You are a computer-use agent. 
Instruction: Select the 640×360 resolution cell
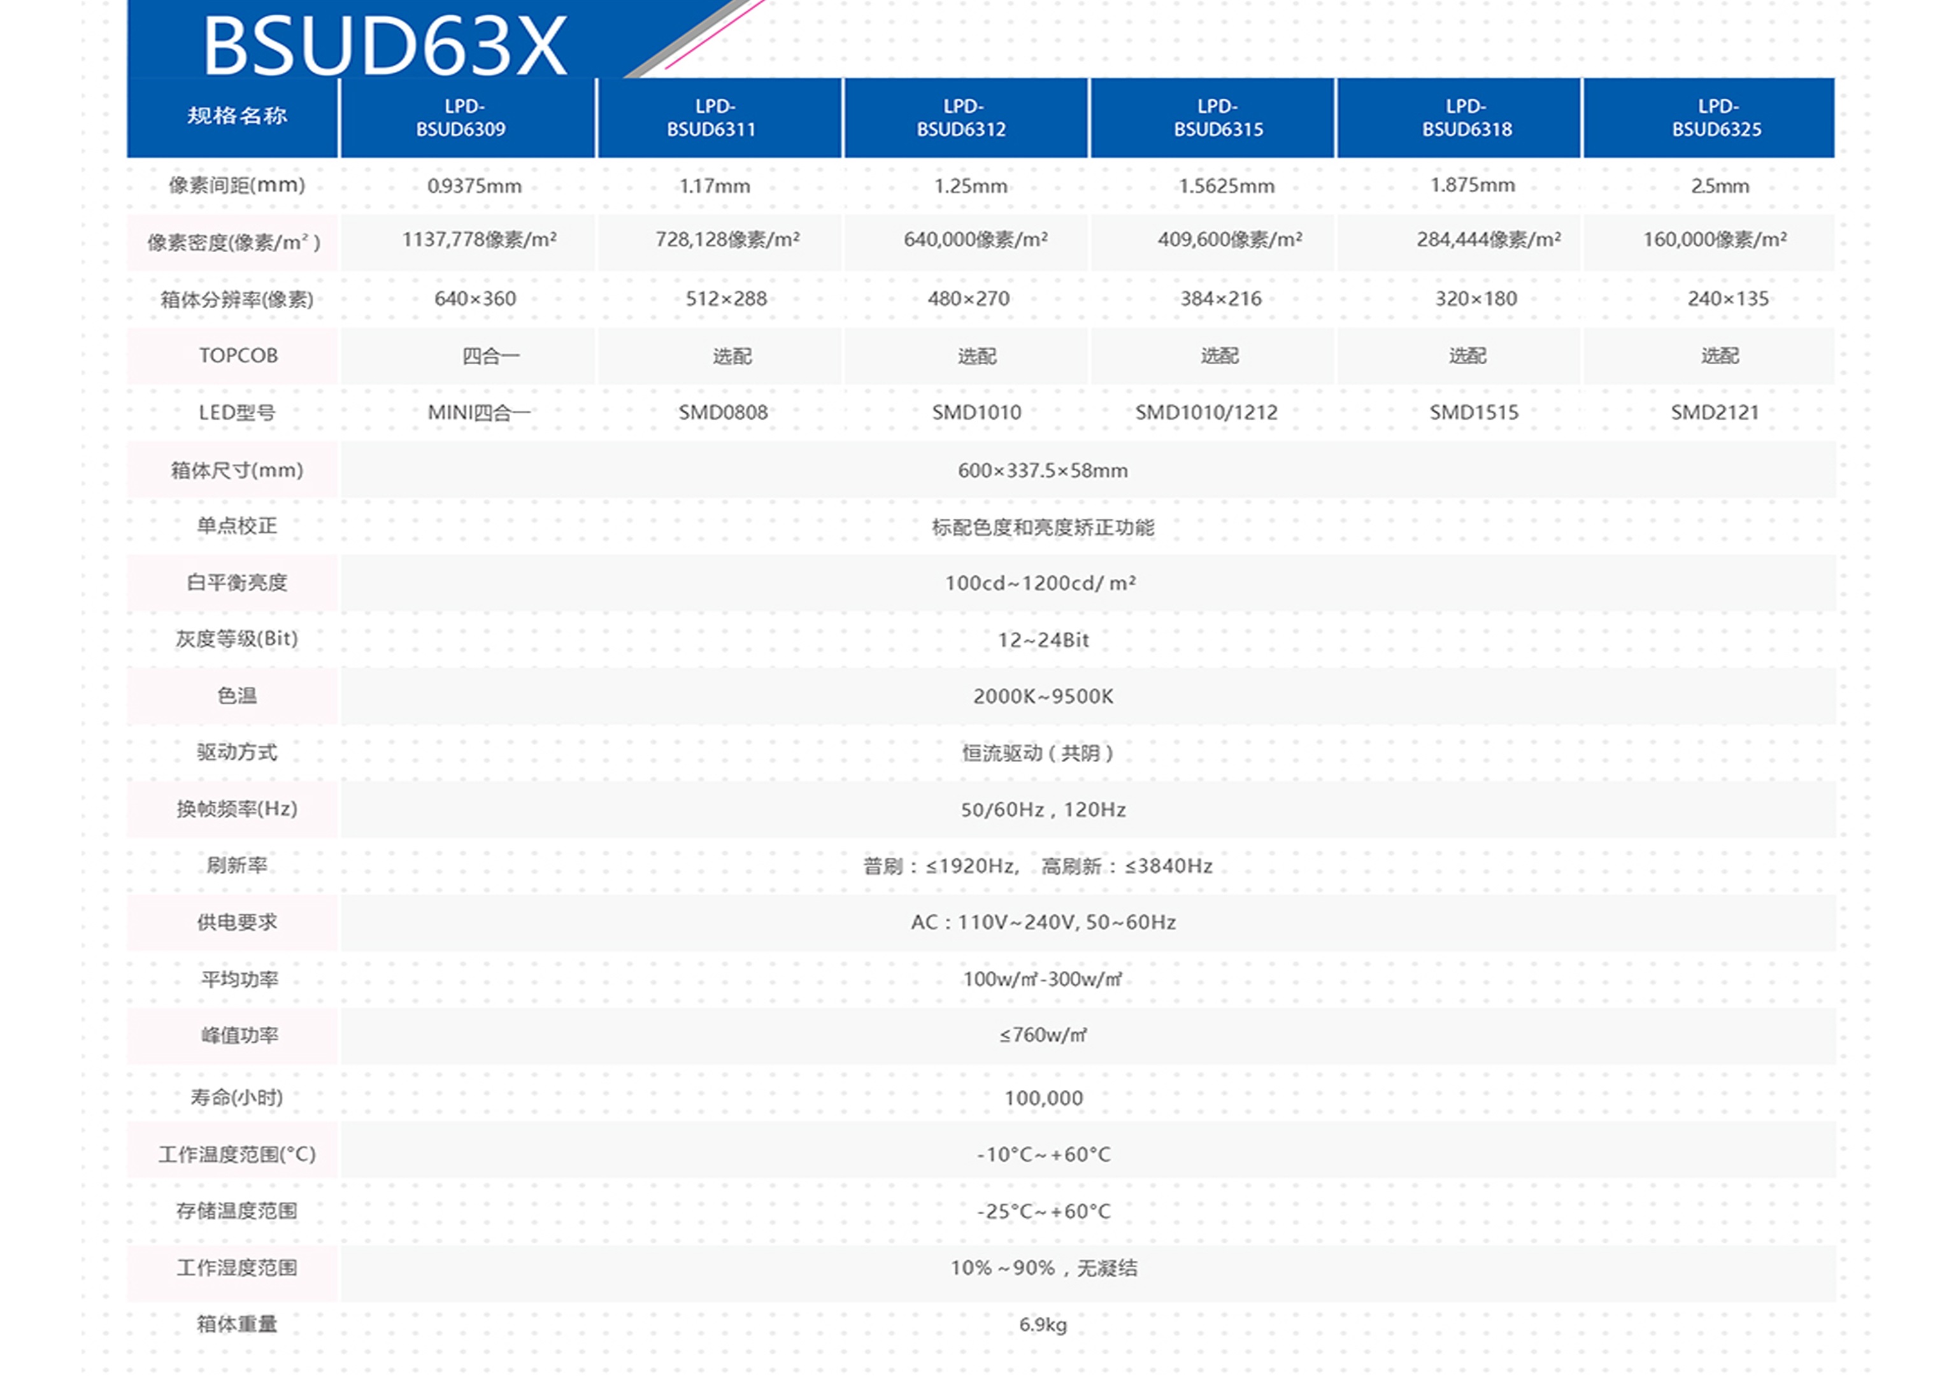coord(475,299)
